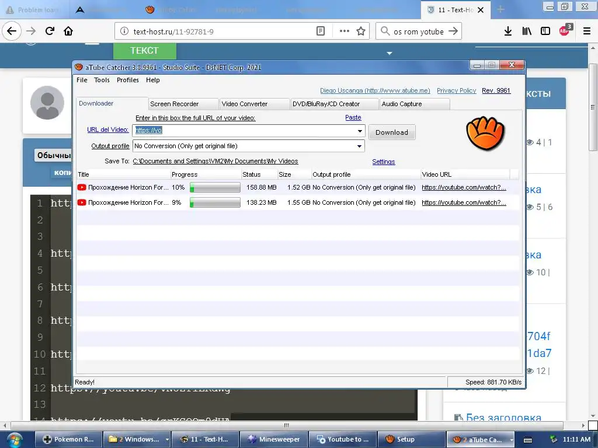Open Firefox downloads panel
This screenshot has height=448, width=598.
pos(508,32)
